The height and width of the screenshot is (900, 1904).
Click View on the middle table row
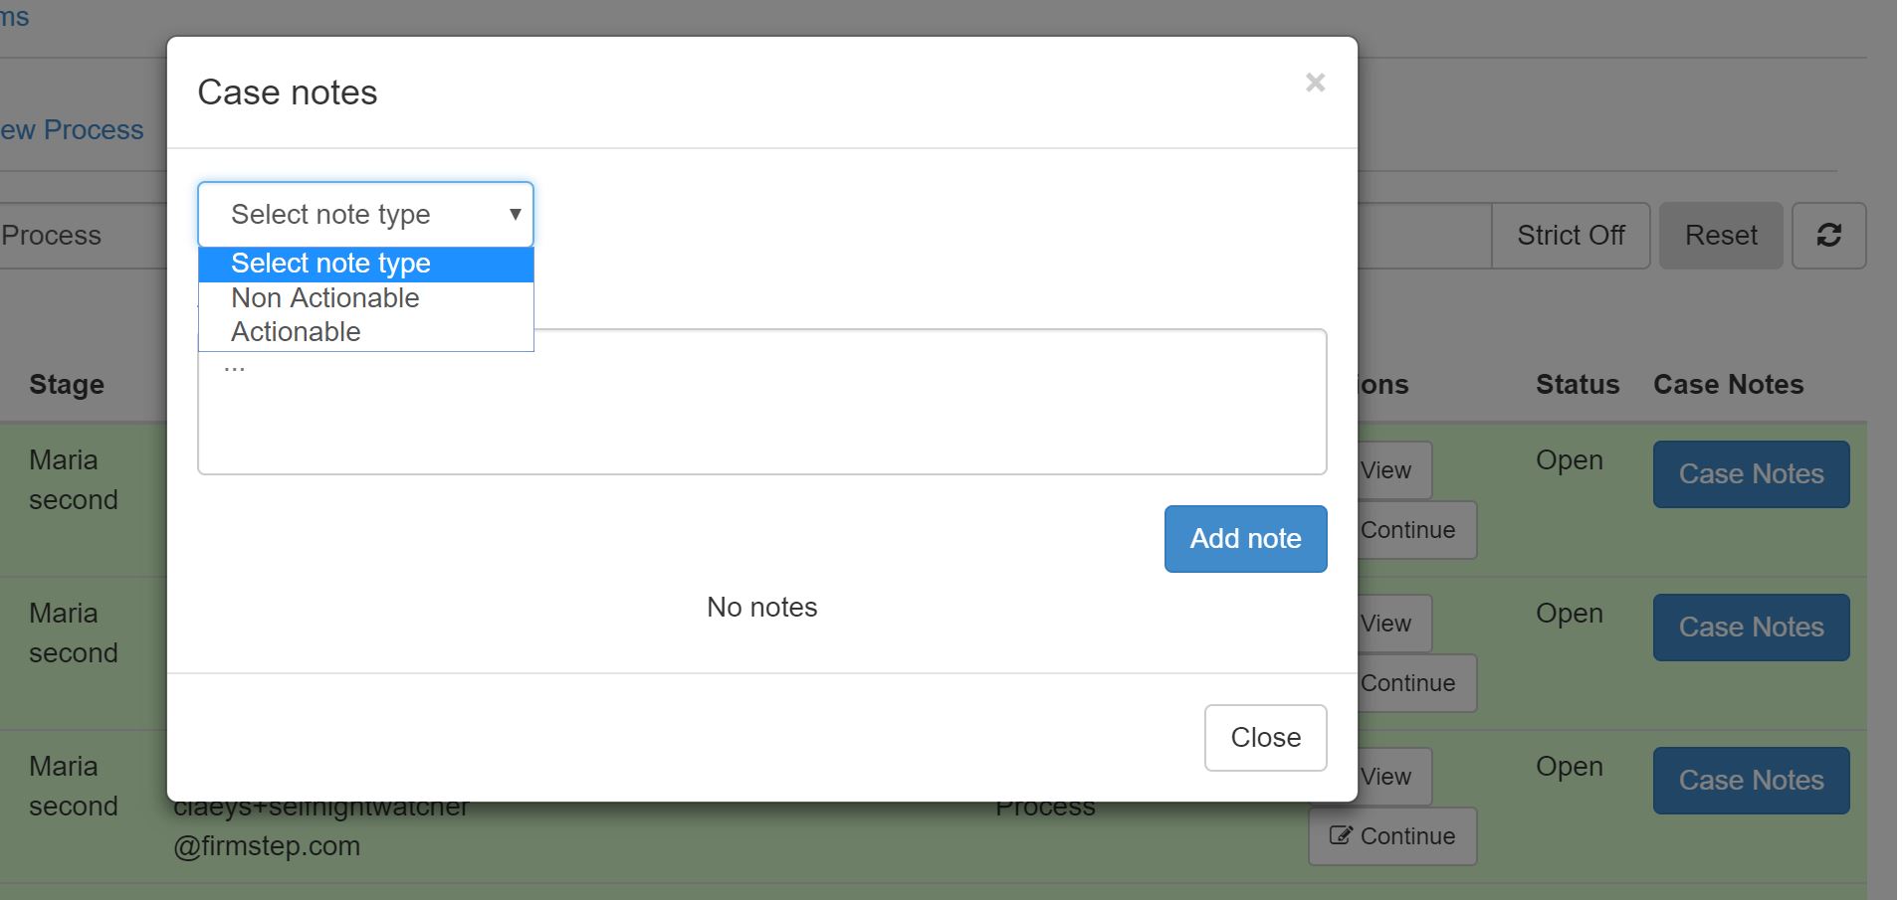tap(1386, 624)
